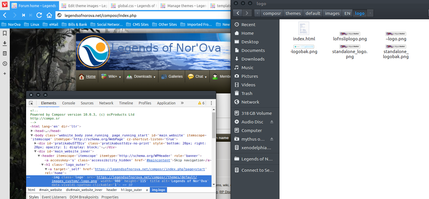The height and width of the screenshot is (199, 429).
Task: Select the lofnsliplogo.png file thumbnail
Action: [350, 34]
